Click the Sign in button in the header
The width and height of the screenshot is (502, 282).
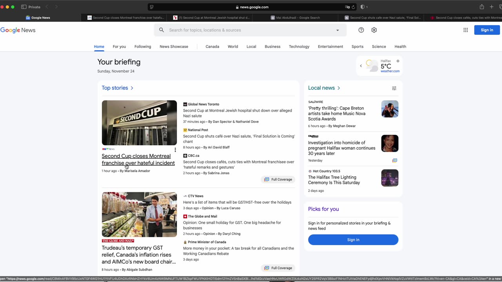487,30
